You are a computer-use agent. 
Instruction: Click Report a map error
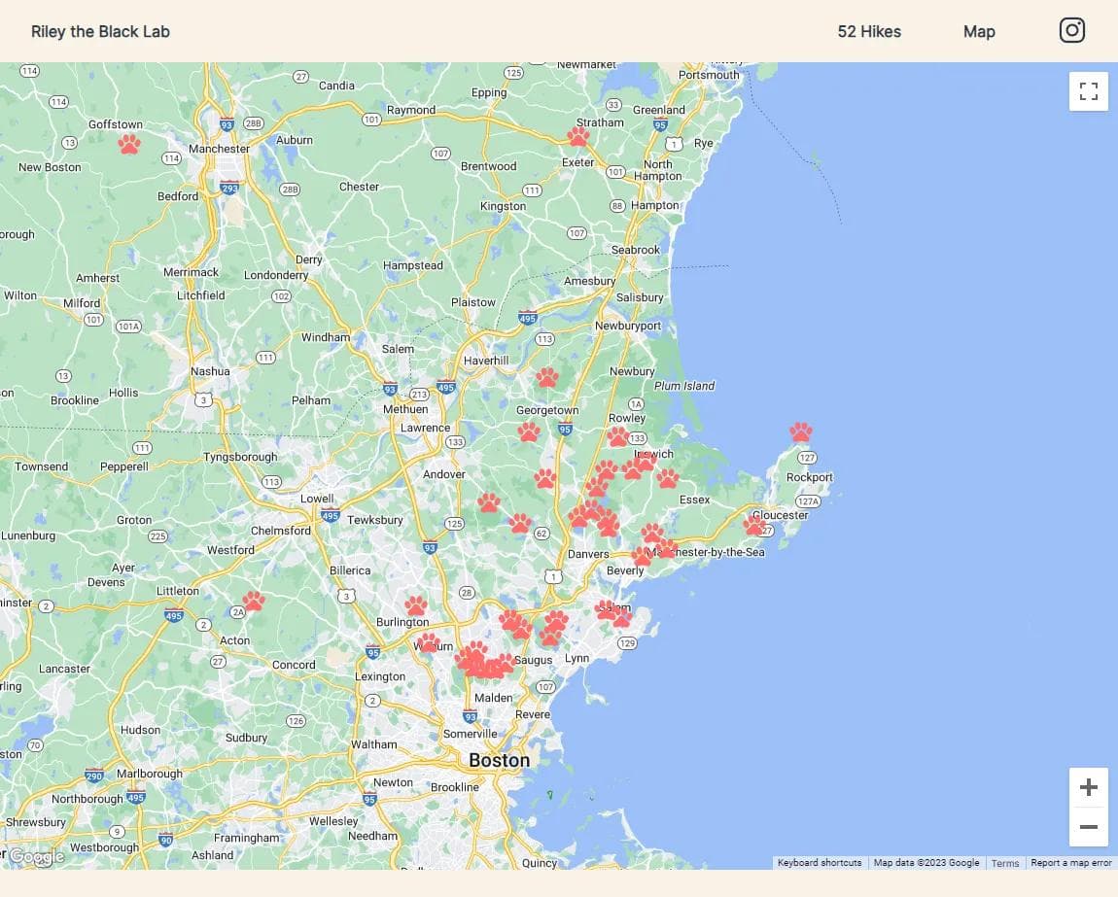(x=1070, y=863)
